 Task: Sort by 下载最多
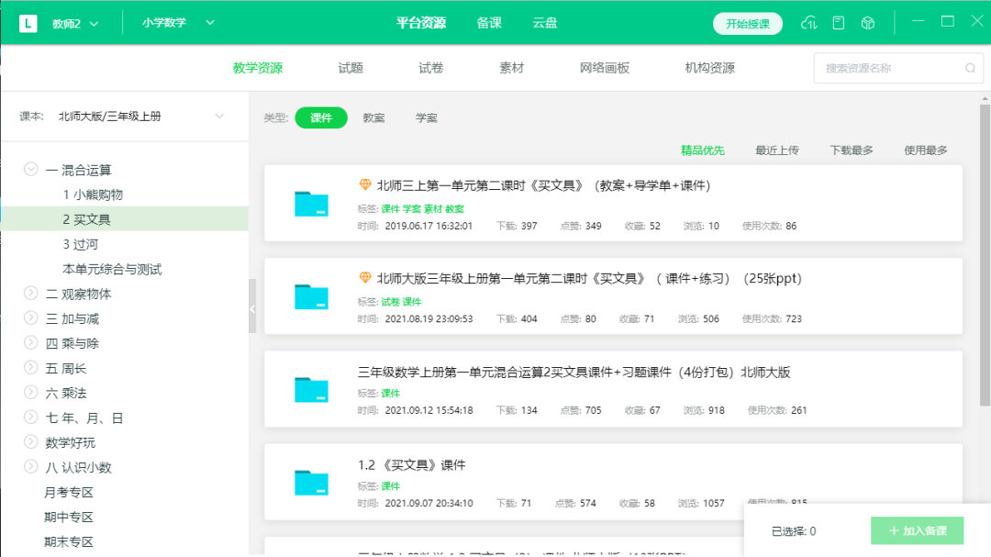click(852, 150)
